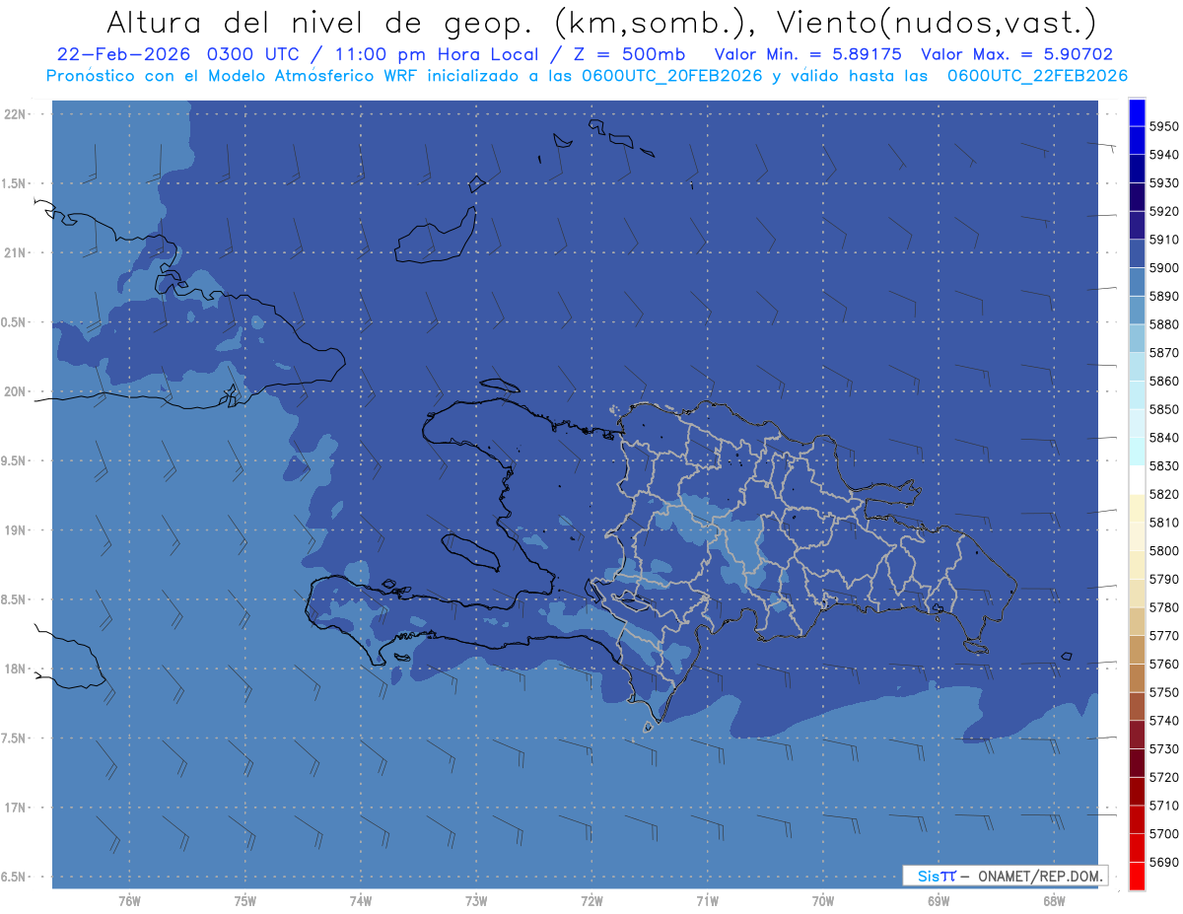Image resolution: width=1183 pixels, height=914 pixels.
Task: Click the '5690' color scale value
Action: coord(1163,862)
